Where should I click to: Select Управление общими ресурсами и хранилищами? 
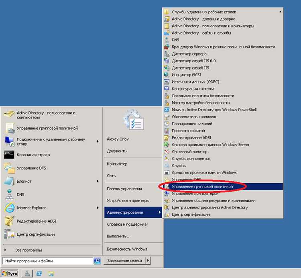point(223,200)
